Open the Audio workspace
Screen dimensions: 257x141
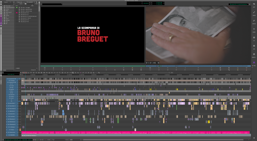click(254, 30)
